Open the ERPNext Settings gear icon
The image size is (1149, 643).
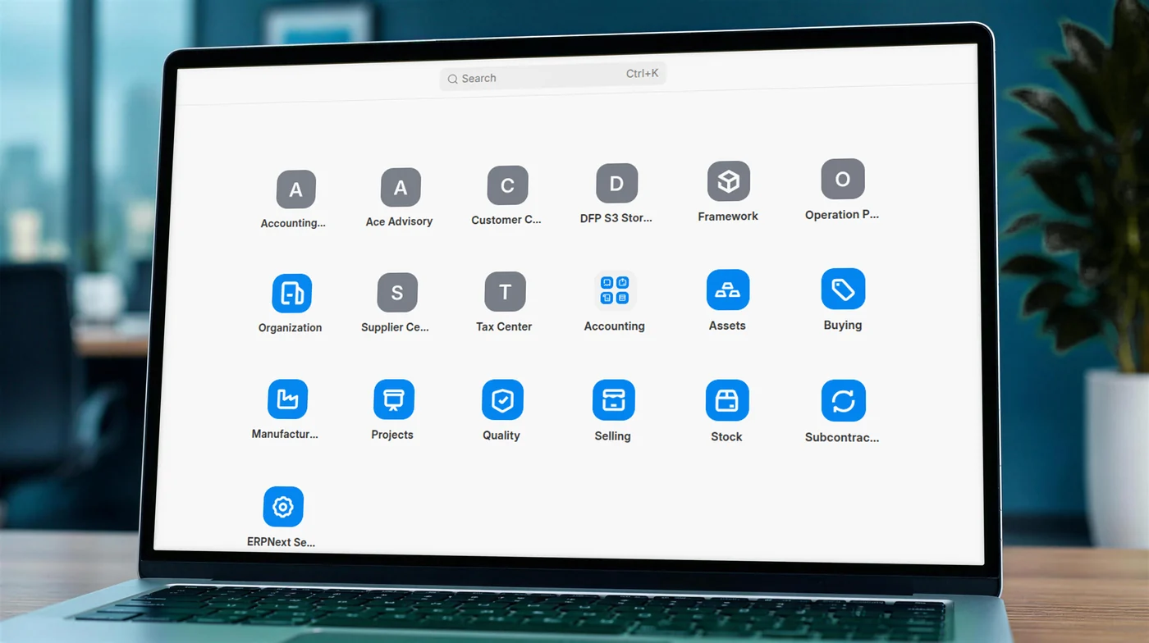(x=283, y=507)
